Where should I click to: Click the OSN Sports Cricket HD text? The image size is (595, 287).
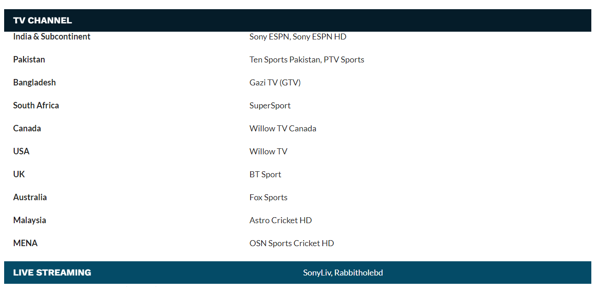tap(292, 243)
